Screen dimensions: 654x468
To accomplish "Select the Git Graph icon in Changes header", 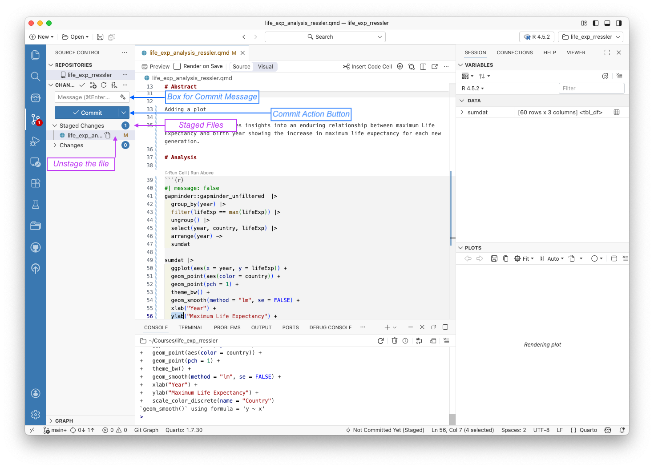I will pyautogui.click(x=114, y=85).
